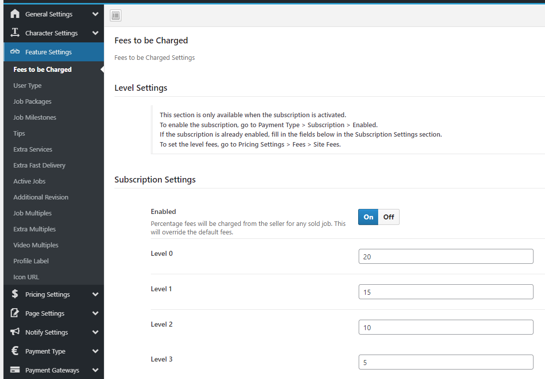This screenshot has height=379, width=545.
Task: Open the Character Settings menu
Action: pos(54,33)
